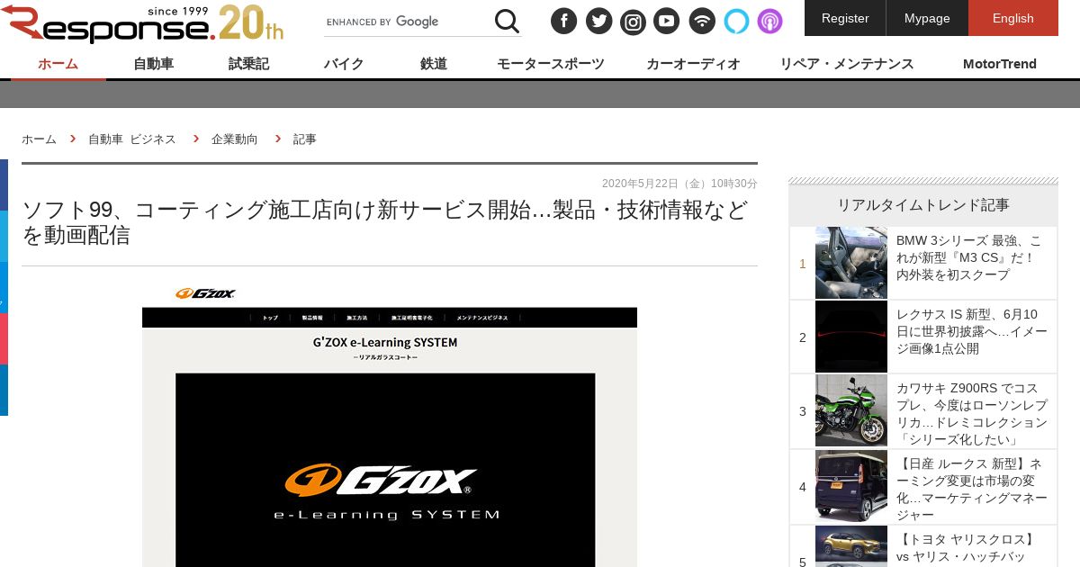Share via light blue Twitter side button
The image size is (1080, 567).
coord(4,236)
